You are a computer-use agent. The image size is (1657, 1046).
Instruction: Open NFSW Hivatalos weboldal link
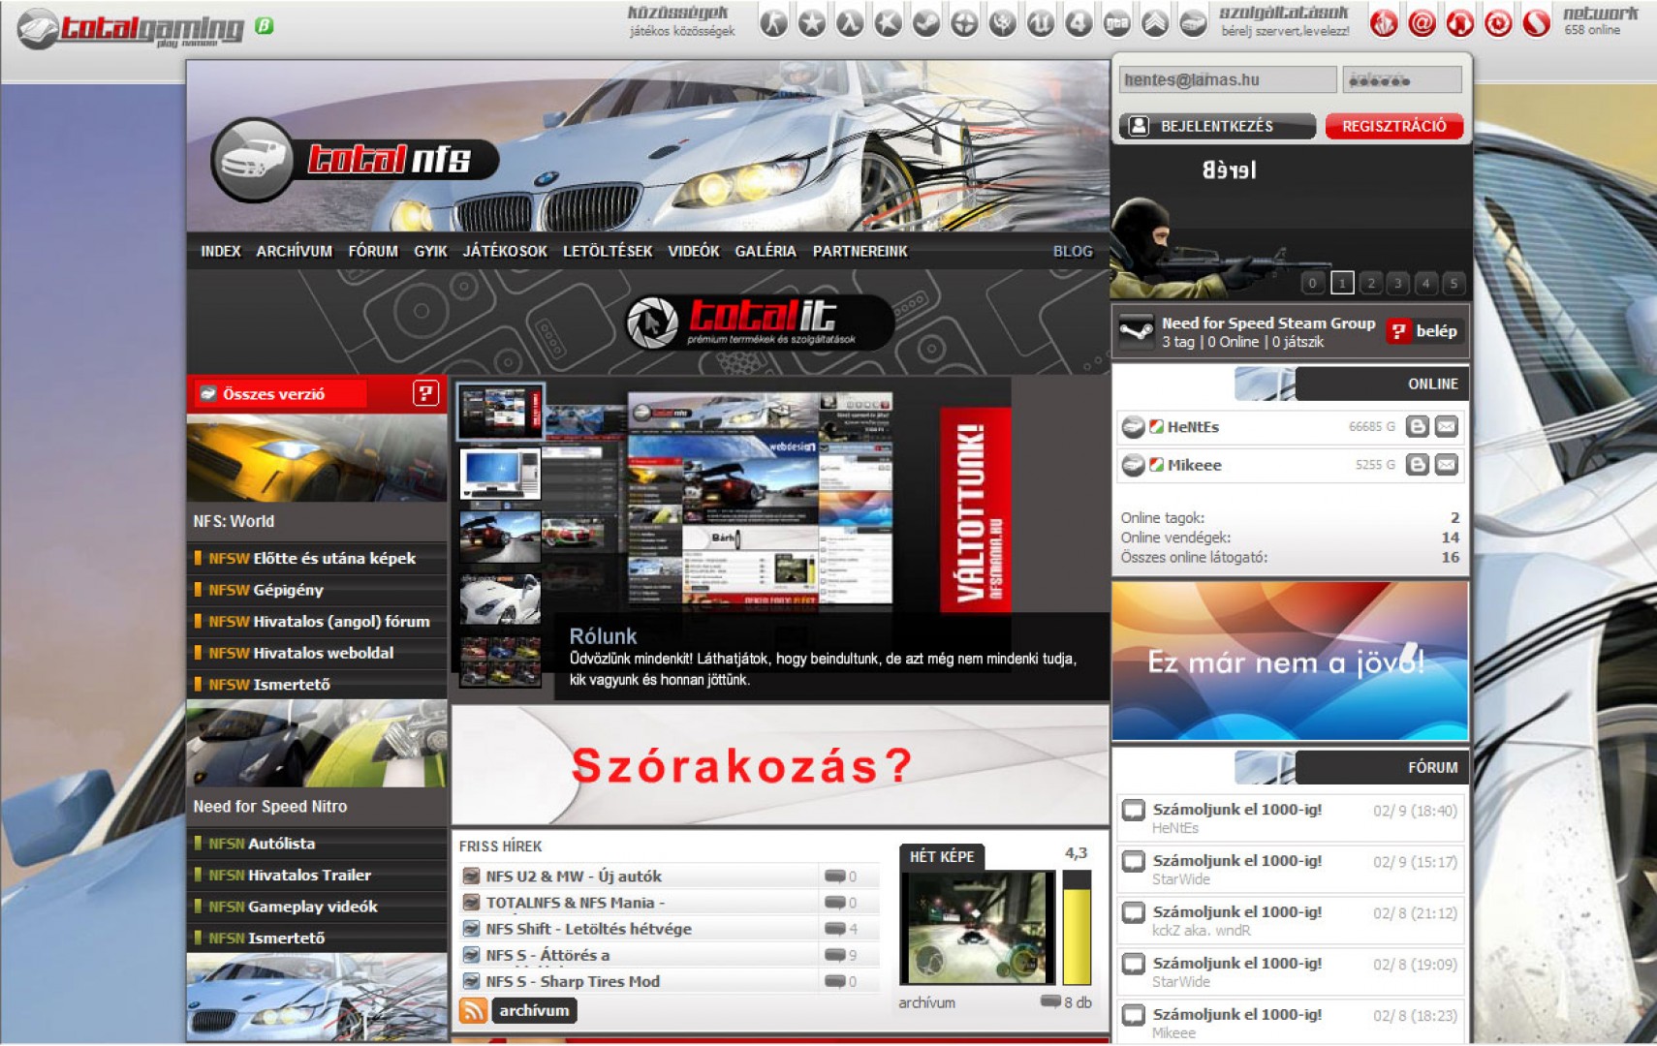click(301, 653)
